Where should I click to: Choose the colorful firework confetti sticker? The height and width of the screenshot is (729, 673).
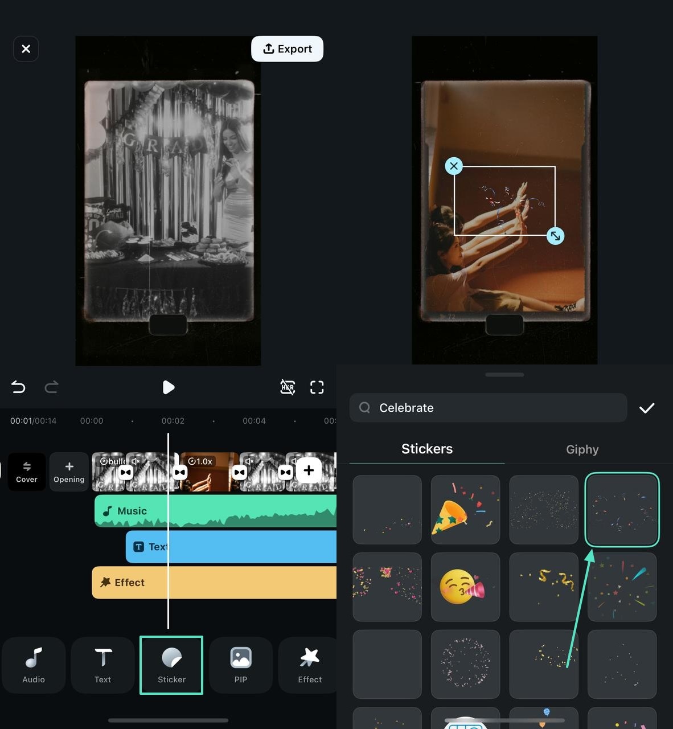click(x=622, y=587)
